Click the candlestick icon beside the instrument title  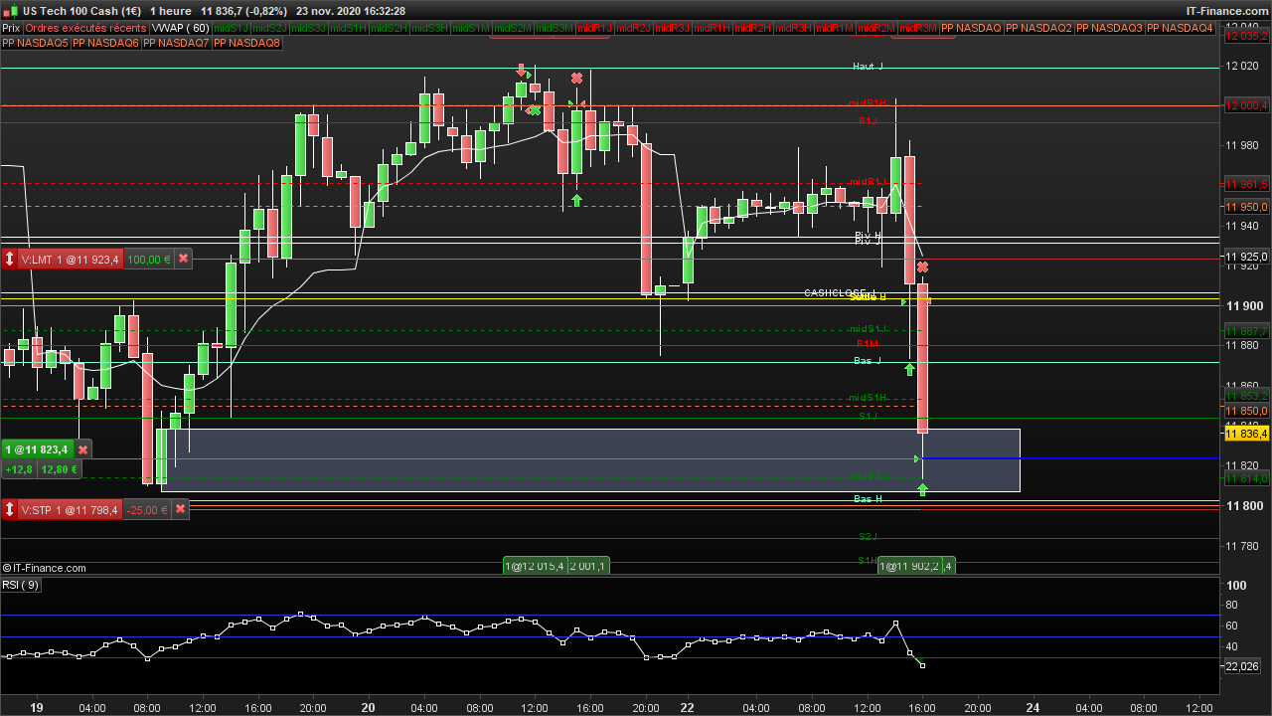pos(13,11)
